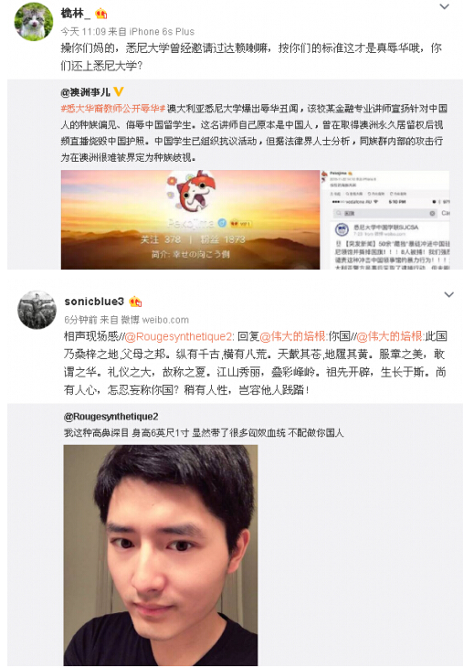Open the @澳洲事儿 account link
463x668 pixels.
85,92
